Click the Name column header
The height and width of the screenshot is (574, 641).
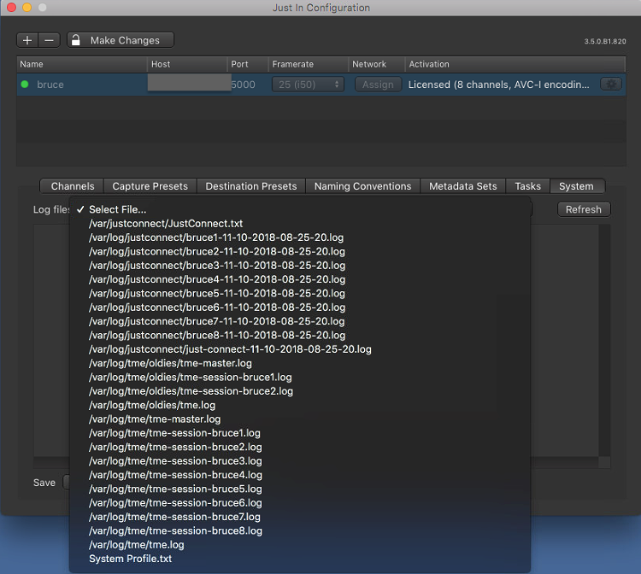(x=82, y=64)
